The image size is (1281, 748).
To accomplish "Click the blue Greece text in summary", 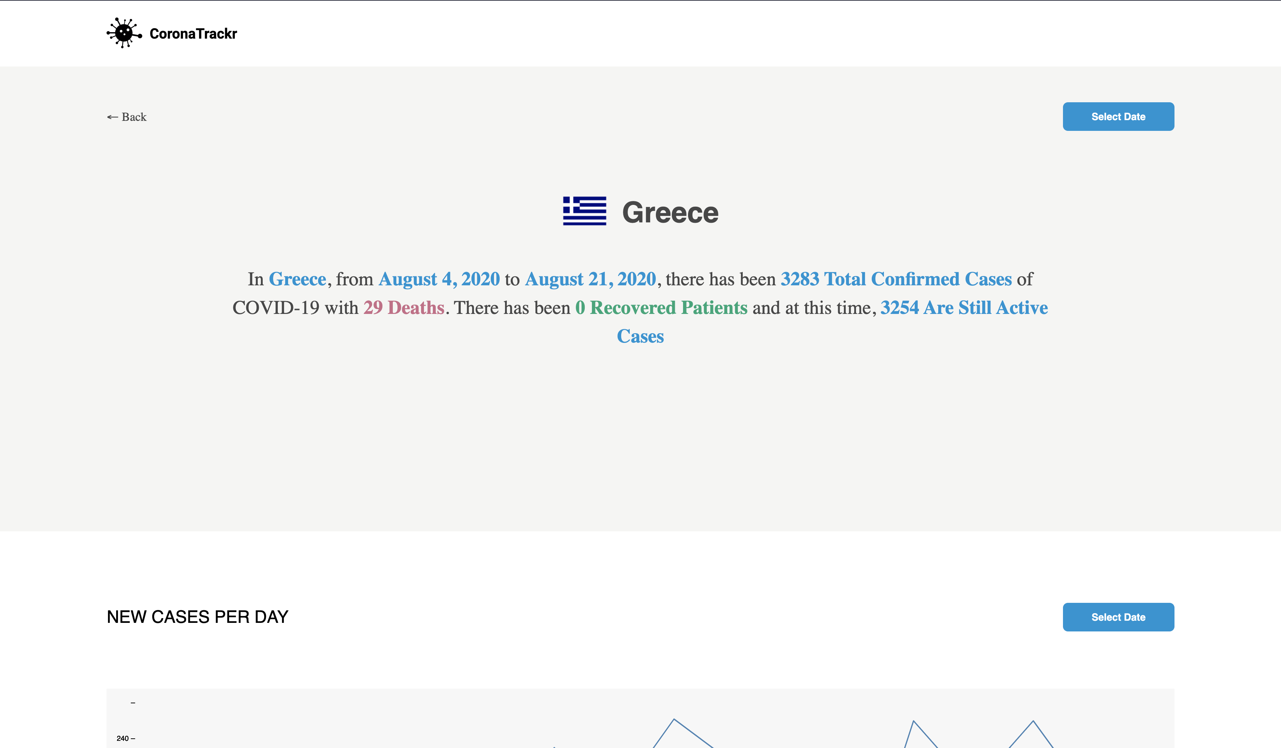I will [297, 279].
